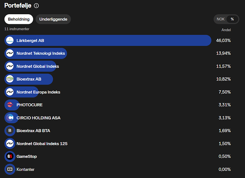Viewport: 245px width, 178px height.
Task: Click the Andel column header
Action: [x=226, y=30]
